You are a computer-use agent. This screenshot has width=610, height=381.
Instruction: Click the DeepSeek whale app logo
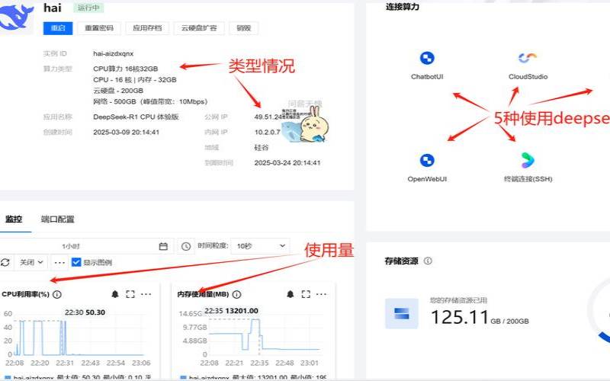pyautogui.click(x=15, y=18)
